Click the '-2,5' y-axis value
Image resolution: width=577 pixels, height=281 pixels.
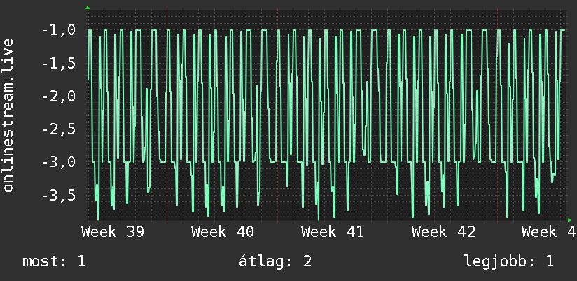pyautogui.click(x=59, y=129)
